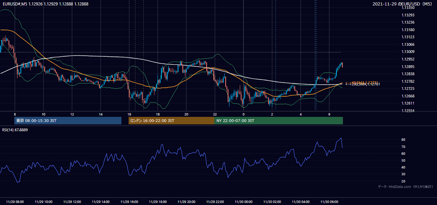Click price axis value 1.12782

coord(408,81)
